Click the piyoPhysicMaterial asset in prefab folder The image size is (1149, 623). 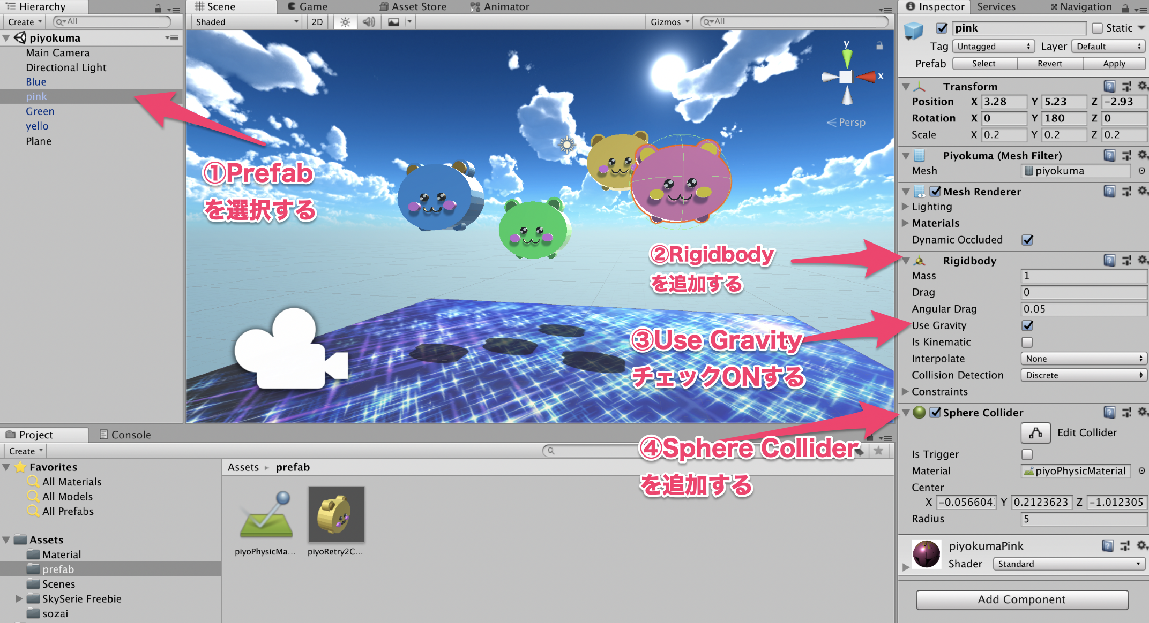[x=265, y=515]
